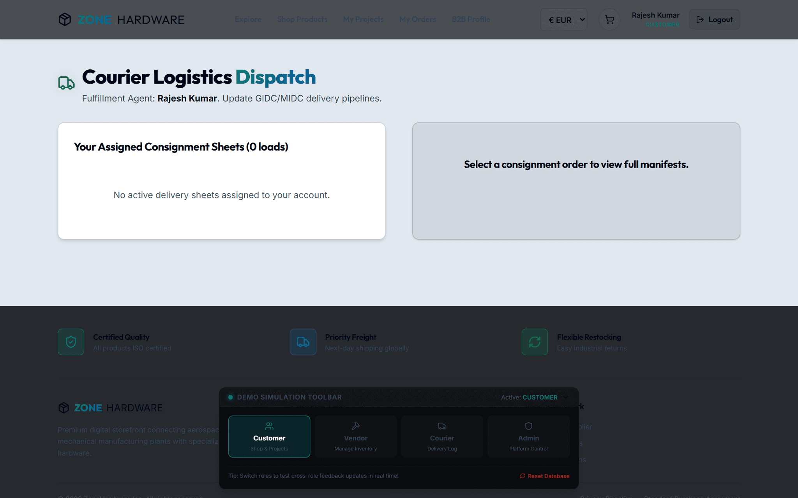The width and height of the screenshot is (798, 498).
Task: Click 'Your Assigned Consignment Sheets (0 loads)' heading
Action: click(x=181, y=147)
